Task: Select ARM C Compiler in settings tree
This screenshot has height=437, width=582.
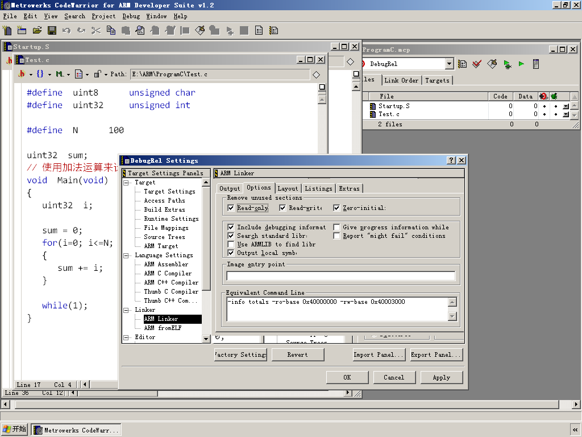Action: click(168, 274)
